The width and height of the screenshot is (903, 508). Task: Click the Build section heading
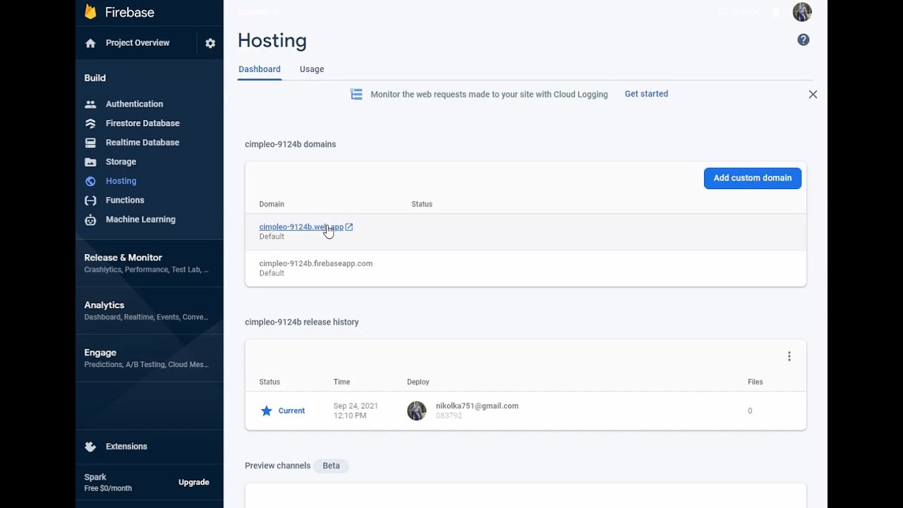[x=95, y=78]
